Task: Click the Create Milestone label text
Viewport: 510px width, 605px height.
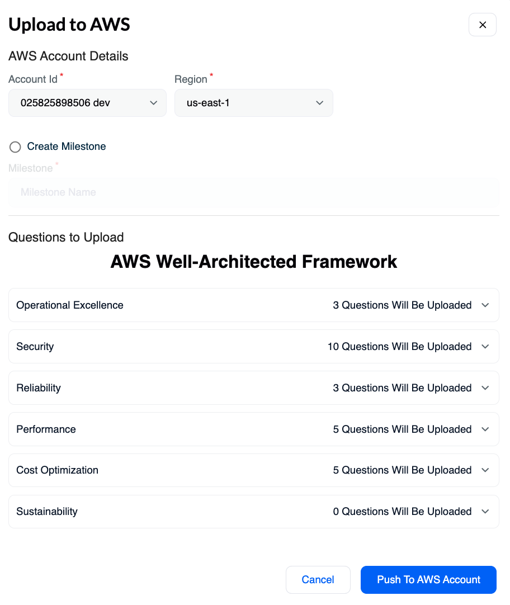Action: [x=67, y=146]
